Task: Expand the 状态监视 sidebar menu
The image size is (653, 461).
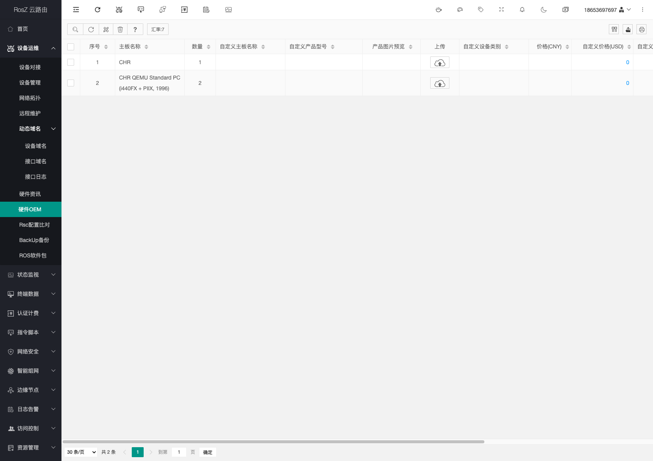Action: [x=31, y=275]
